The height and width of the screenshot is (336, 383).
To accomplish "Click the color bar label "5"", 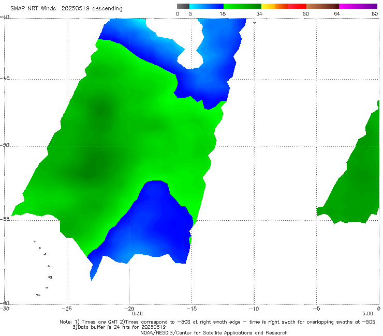I will pyautogui.click(x=190, y=13).
